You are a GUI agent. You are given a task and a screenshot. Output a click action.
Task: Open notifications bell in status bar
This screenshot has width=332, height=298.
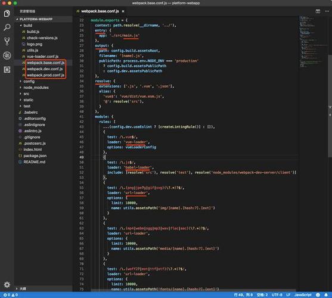[x=326, y=295]
